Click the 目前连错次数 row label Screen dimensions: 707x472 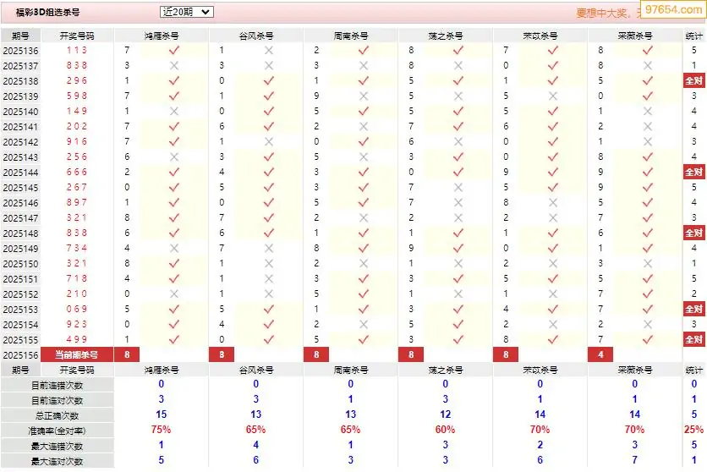57,386
